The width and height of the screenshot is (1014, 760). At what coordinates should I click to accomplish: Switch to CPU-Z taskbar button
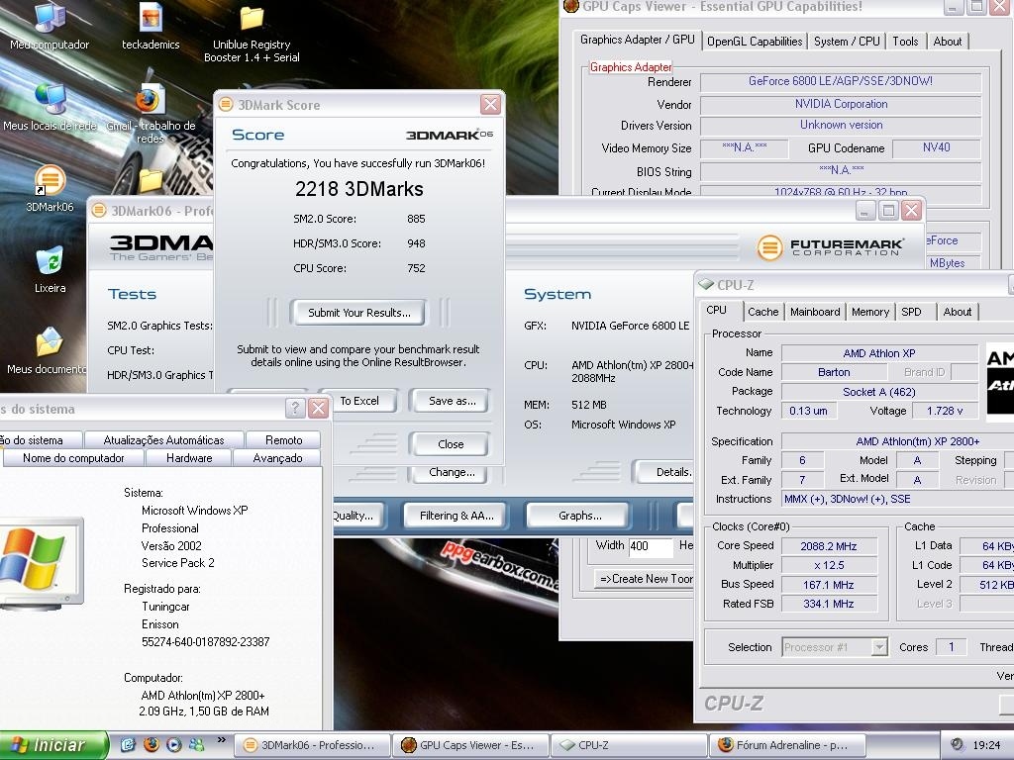coord(629,745)
